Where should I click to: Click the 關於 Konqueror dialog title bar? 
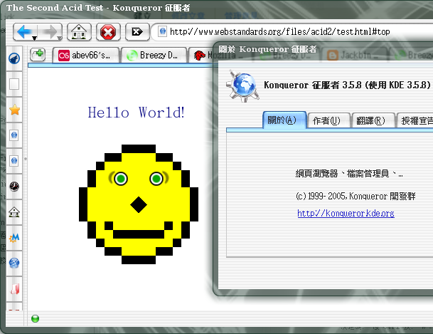click(323, 49)
